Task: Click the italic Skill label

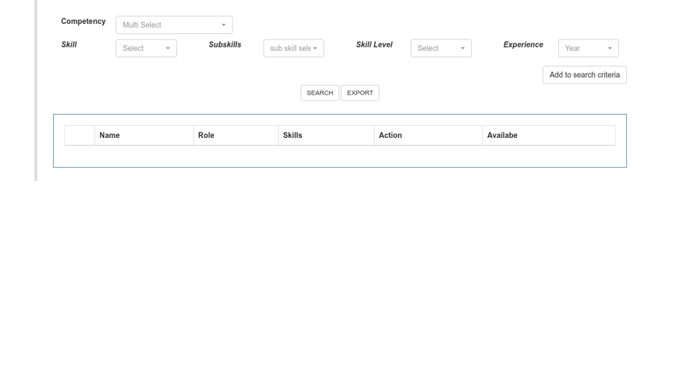Action: pyautogui.click(x=69, y=45)
